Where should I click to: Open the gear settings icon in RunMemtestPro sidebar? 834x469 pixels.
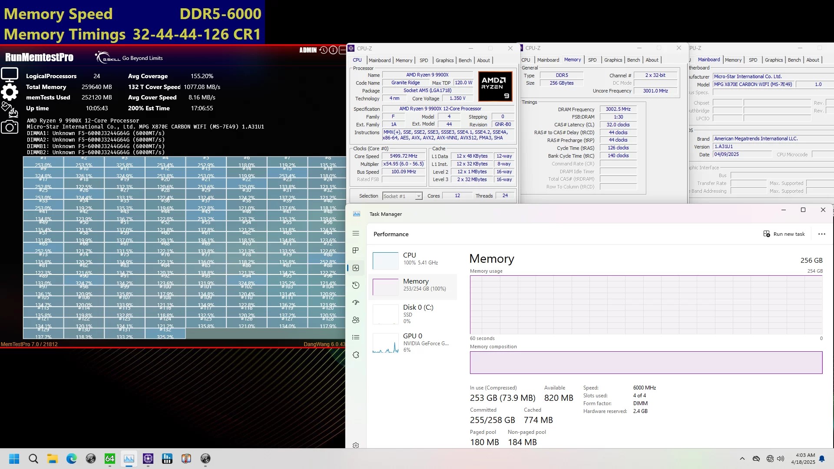tap(10, 92)
